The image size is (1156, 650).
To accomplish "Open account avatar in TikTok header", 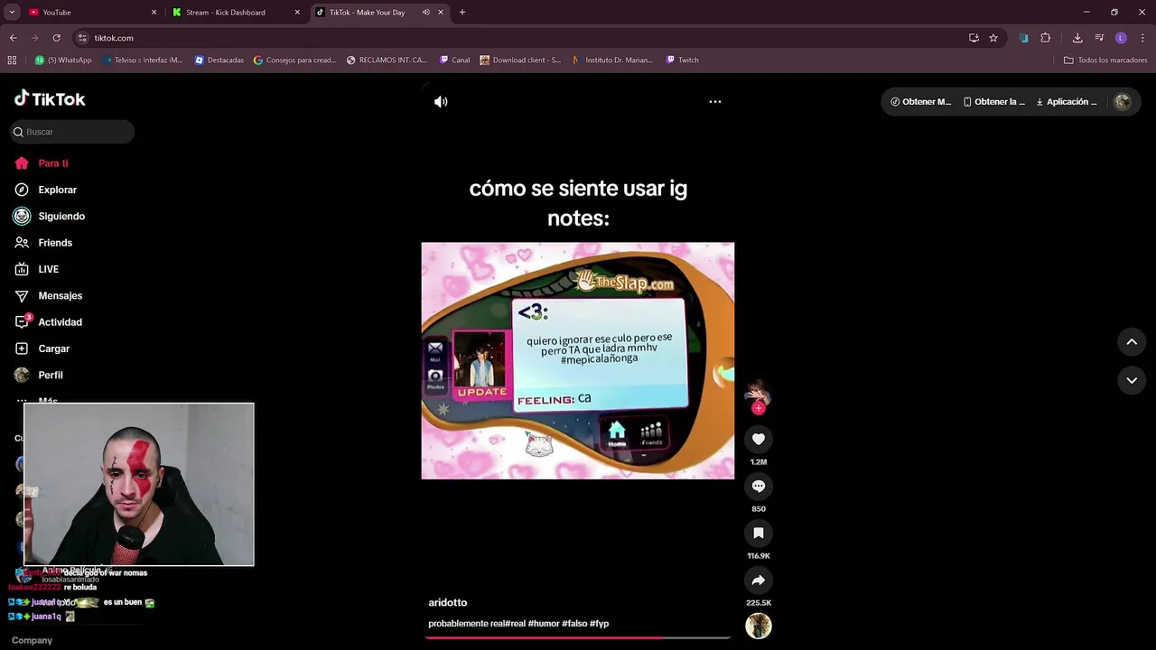I will pyautogui.click(x=1123, y=102).
